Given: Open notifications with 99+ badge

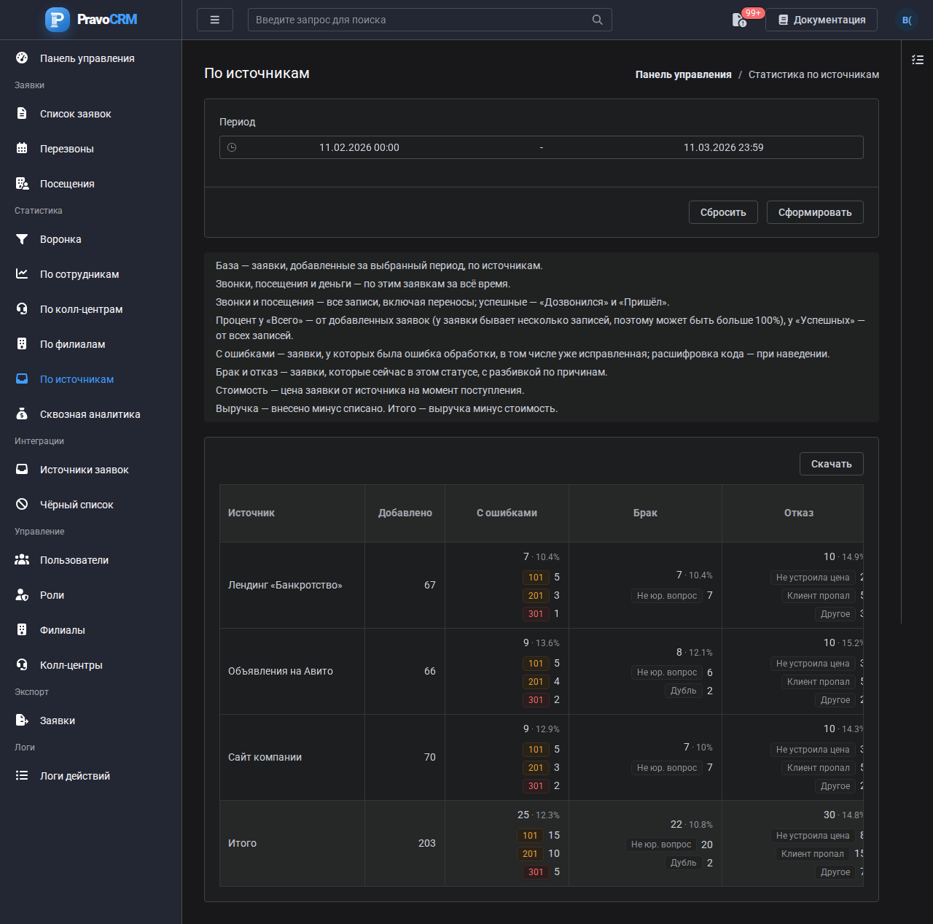Looking at the screenshot, I should [x=740, y=20].
